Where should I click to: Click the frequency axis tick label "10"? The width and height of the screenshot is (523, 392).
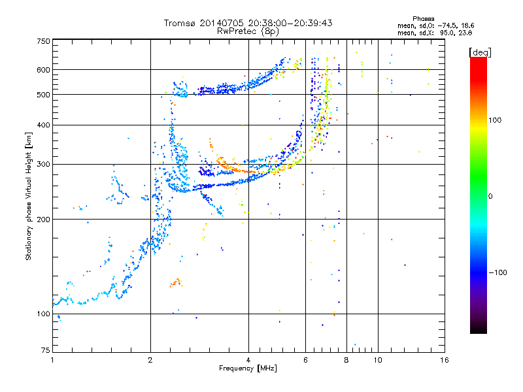378,360
